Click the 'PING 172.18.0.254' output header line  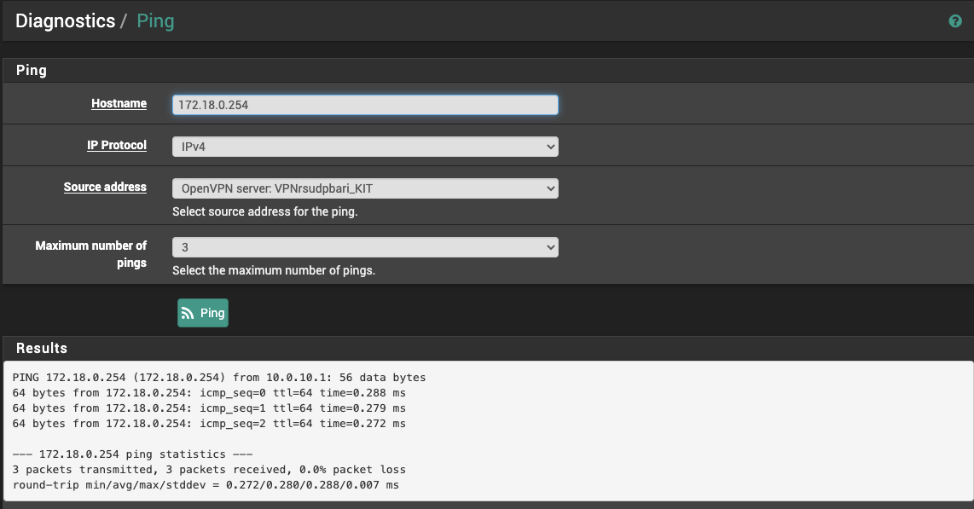[219, 378]
